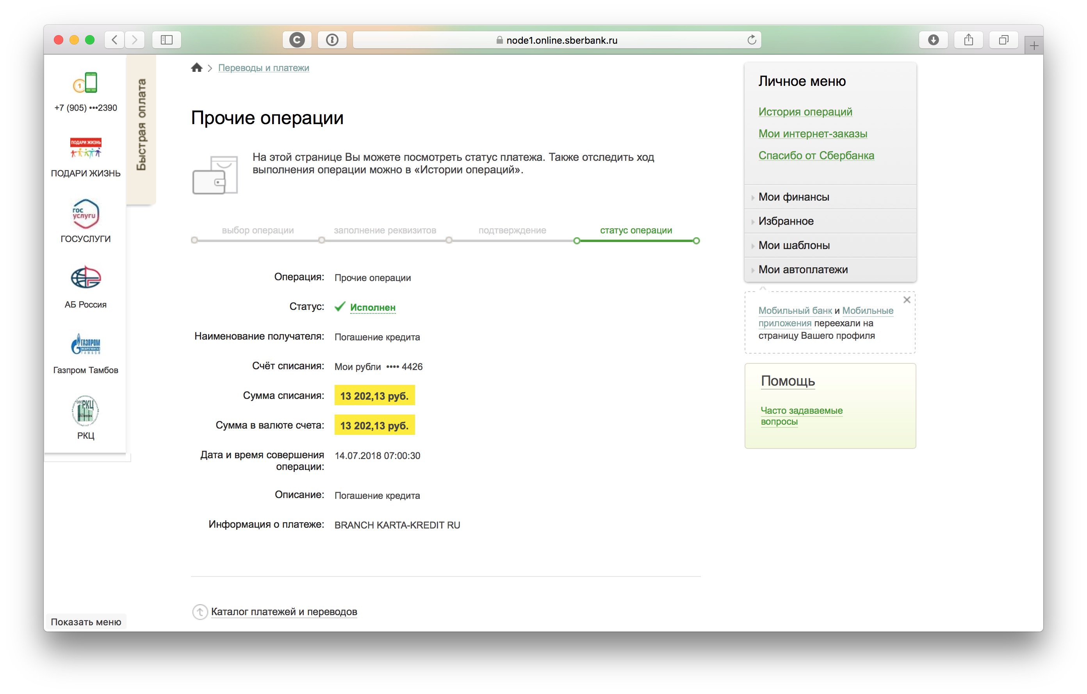Expand the Избранное section
This screenshot has width=1087, height=694.
tap(830, 221)
